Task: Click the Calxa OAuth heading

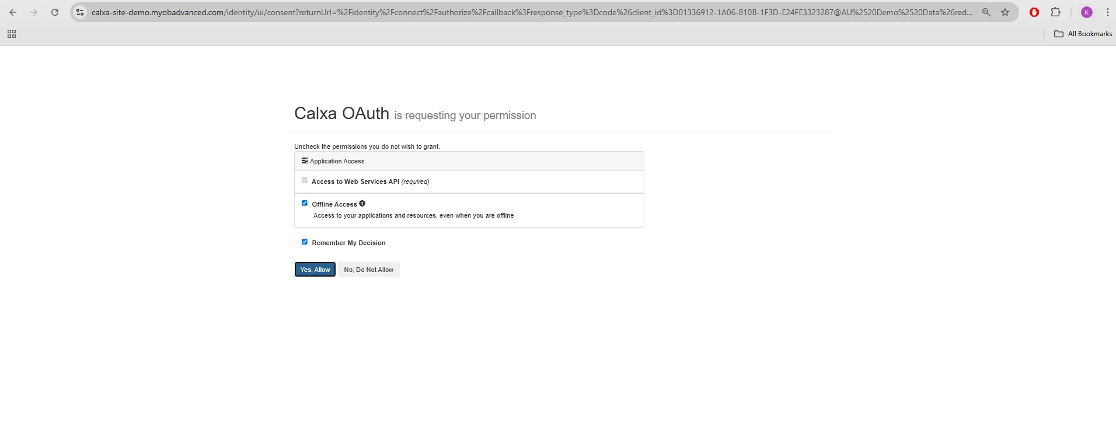Action: 341,113
